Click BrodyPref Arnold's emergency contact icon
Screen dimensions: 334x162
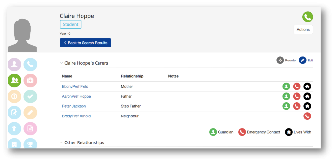coord(307,116)
